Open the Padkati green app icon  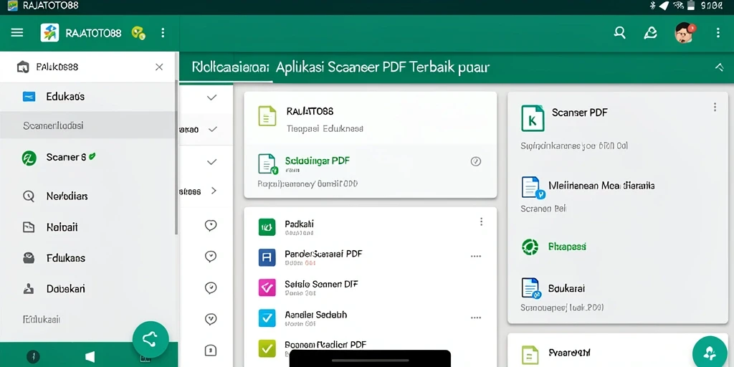(x=267, y=227)
